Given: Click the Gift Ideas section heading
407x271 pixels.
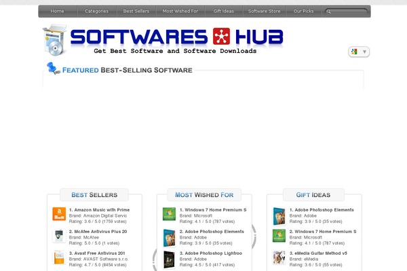Looking at the screenshot, I should (x=313, y=195).
